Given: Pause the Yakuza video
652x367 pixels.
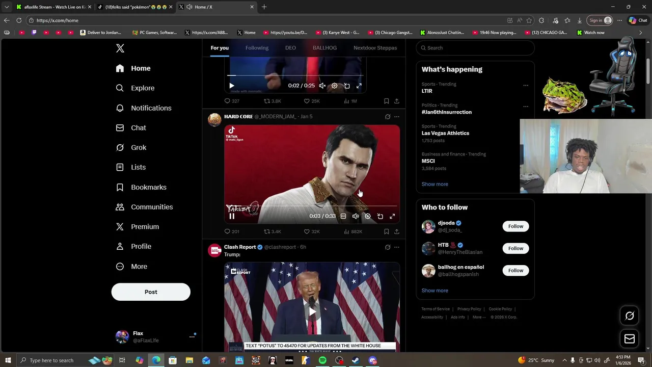Looking at the screenshot, I should [232, 216].
